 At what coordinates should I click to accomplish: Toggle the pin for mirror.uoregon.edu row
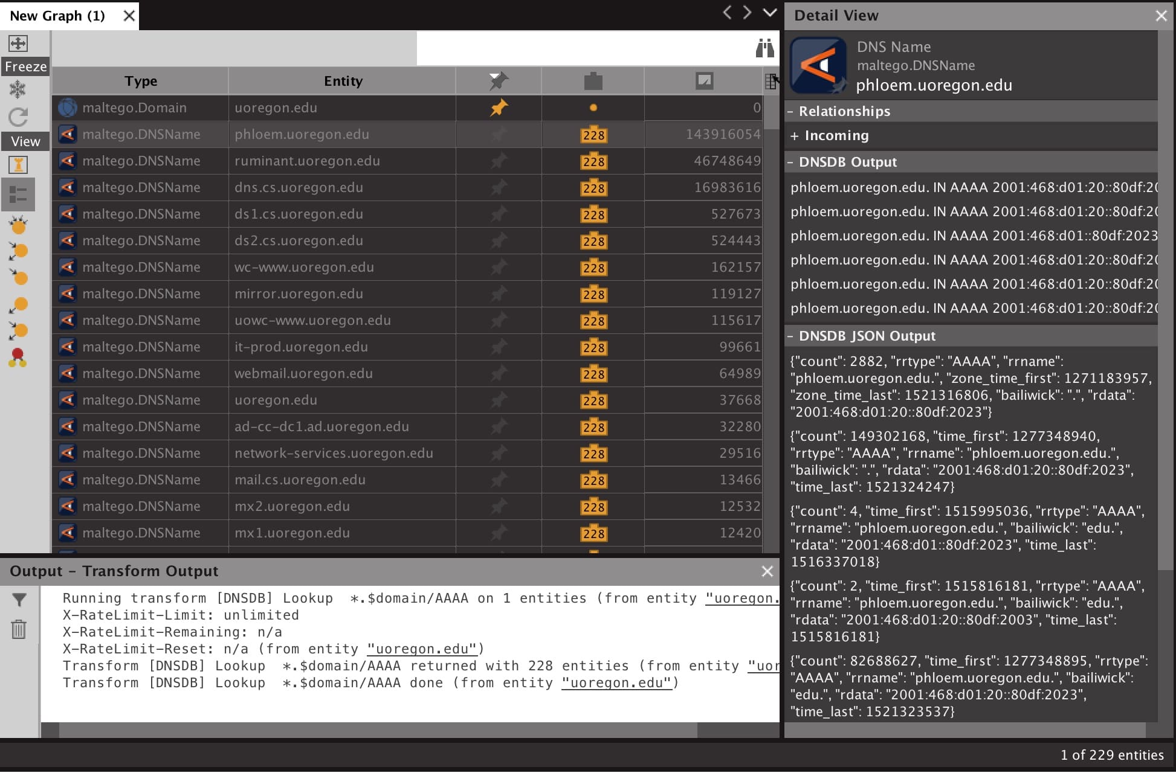[x=499, y=294]
